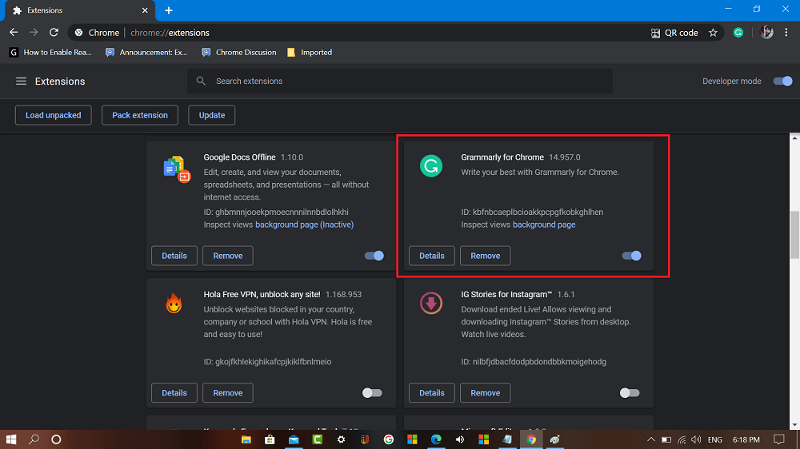Enable IG Stories for Instagram extension
The image size is (800, 449).
pos(629,393)
